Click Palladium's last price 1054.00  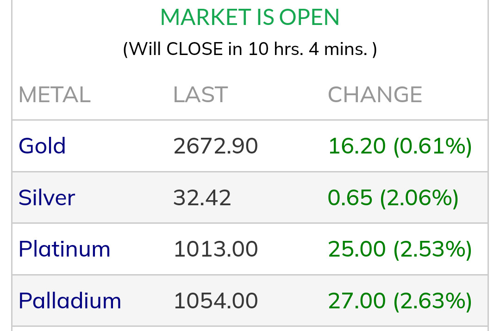(x=215, y=301)
